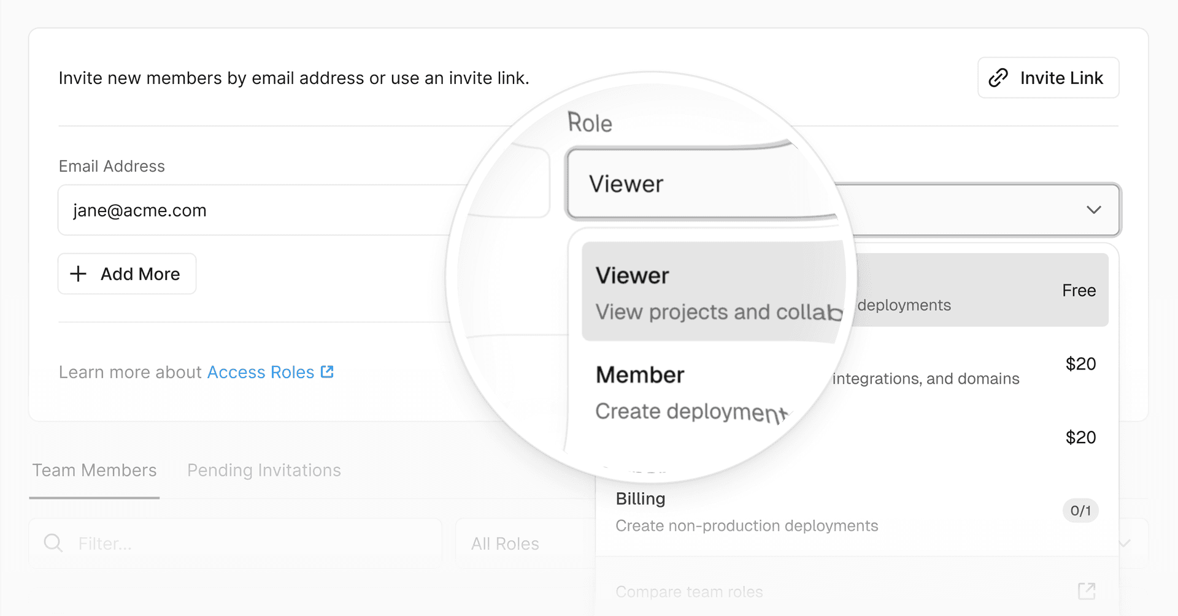This screenshot has height=616, width=1178.
Task: Click the Free price label on Viewer row
Action: tap(1079, 291)
